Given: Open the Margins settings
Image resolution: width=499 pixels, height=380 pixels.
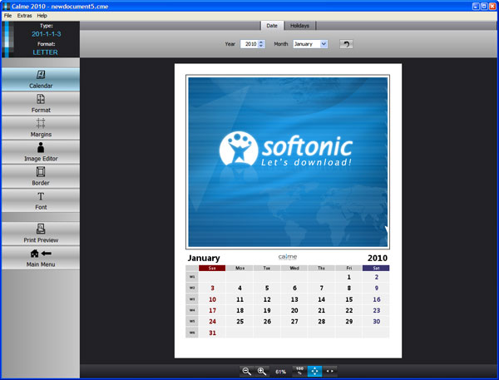Looking at the screenshot, I should pos(40,127).
